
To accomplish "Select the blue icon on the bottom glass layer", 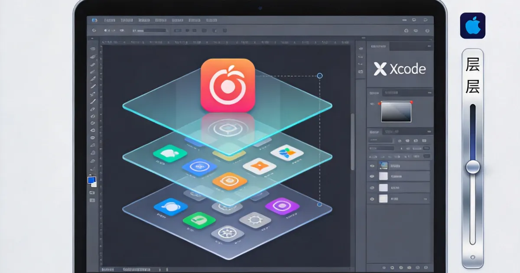I will pyautogui.click(x=171, y=207).
